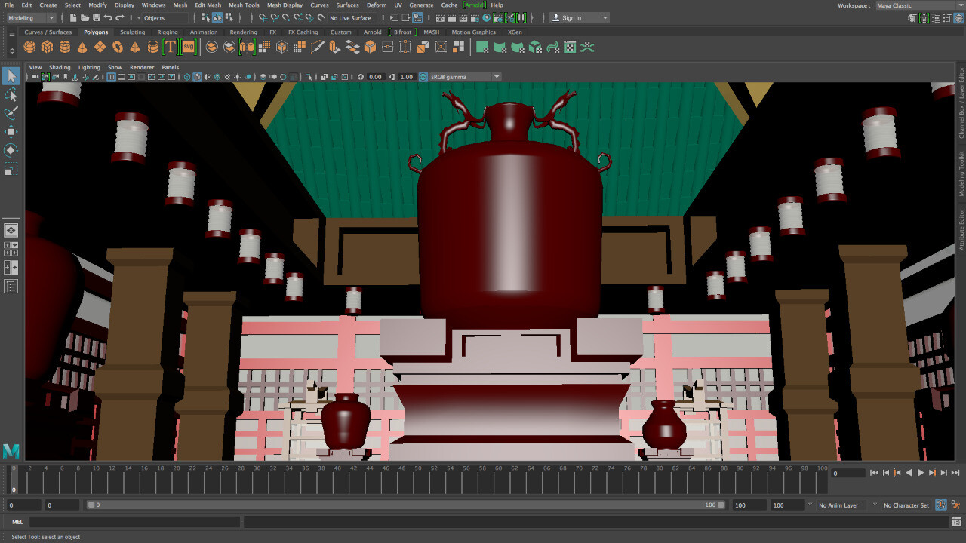The height and width of the screenshot is (543, 966).
Task: Select the Move tool in the toolbox
Action: coord(11,131)
